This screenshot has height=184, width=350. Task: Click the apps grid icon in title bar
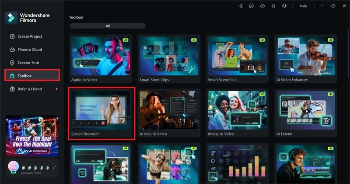tap(273, 6)
